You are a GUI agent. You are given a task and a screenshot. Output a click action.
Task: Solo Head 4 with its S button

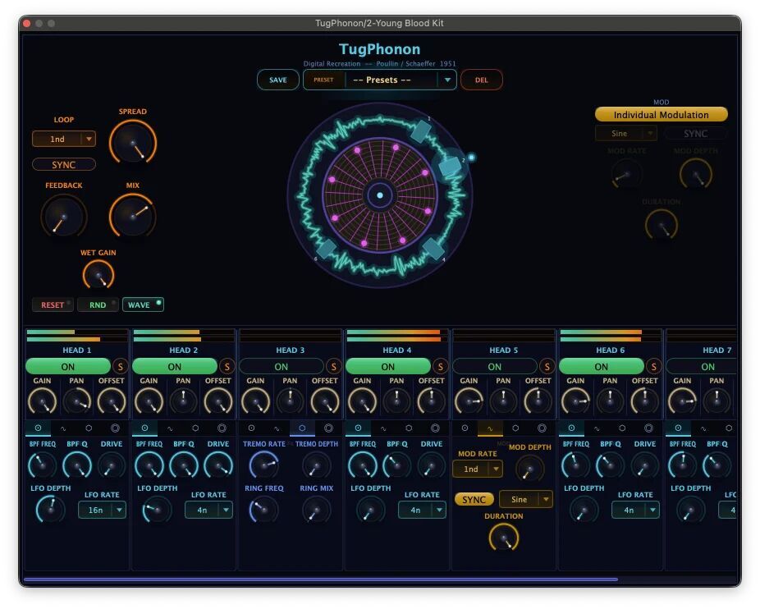point(440,367)
